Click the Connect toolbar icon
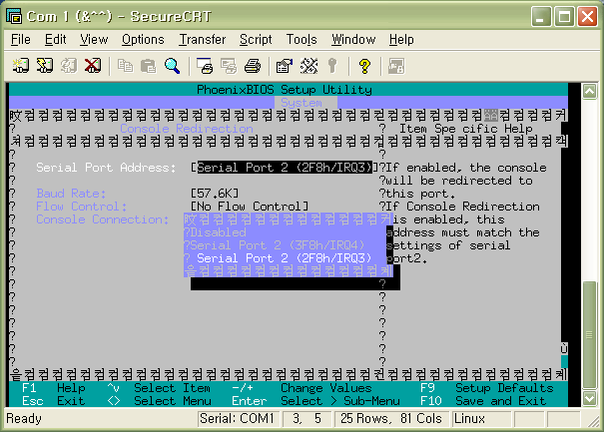 (x=21, y=66)
